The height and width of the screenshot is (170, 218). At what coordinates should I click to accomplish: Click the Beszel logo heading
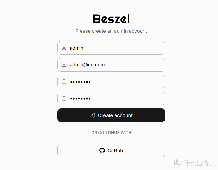point(111,19)
